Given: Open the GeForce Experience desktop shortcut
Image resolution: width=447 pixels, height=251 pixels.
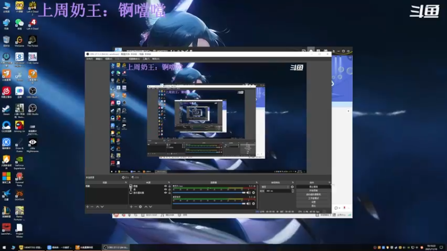Looking at the screenshot, I should (x=20, y=163).
